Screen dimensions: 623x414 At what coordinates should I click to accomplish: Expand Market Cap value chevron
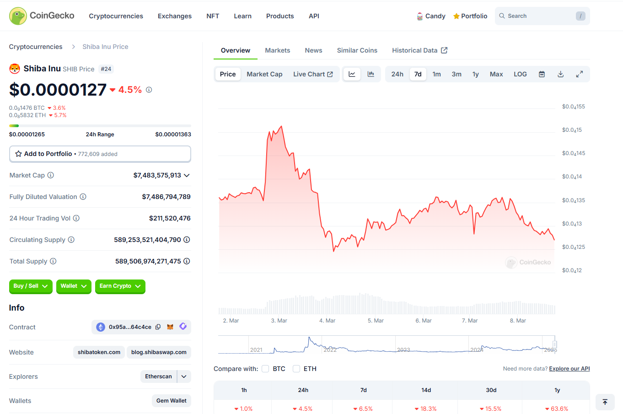click(x=187, y=176)
